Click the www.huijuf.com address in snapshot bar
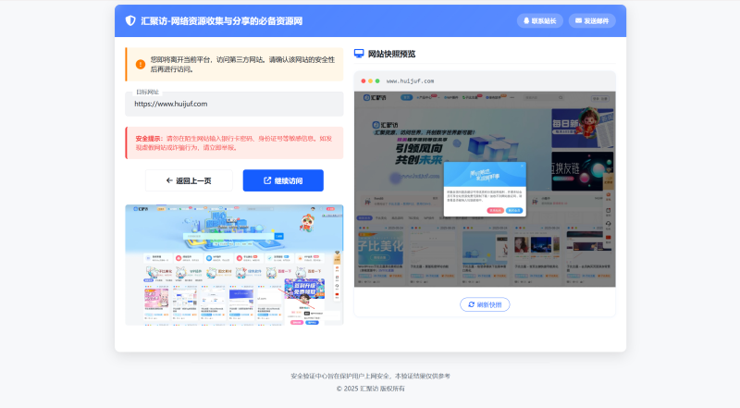The width and height of the screenshot is (740, 408). [x=410, y=81]
